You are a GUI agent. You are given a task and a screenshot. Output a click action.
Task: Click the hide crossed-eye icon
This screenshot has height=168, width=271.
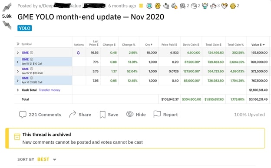pyautogui.click(x=129, y=114)
